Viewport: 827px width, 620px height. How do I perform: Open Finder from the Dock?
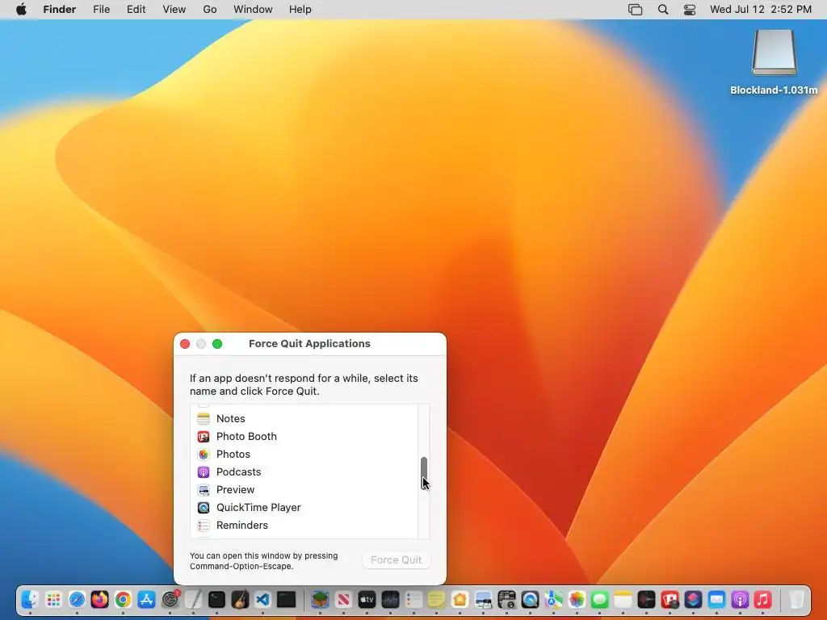[30, 600]
